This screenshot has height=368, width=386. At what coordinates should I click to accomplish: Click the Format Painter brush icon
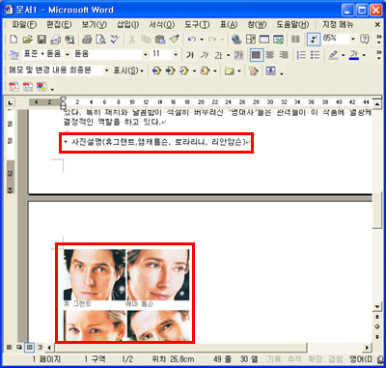pyautogui.click(x=174, y=40)
